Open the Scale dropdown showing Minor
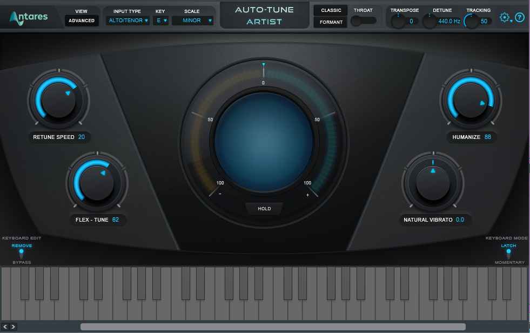Viewport: 530px width, 333px height. (192, 19)
